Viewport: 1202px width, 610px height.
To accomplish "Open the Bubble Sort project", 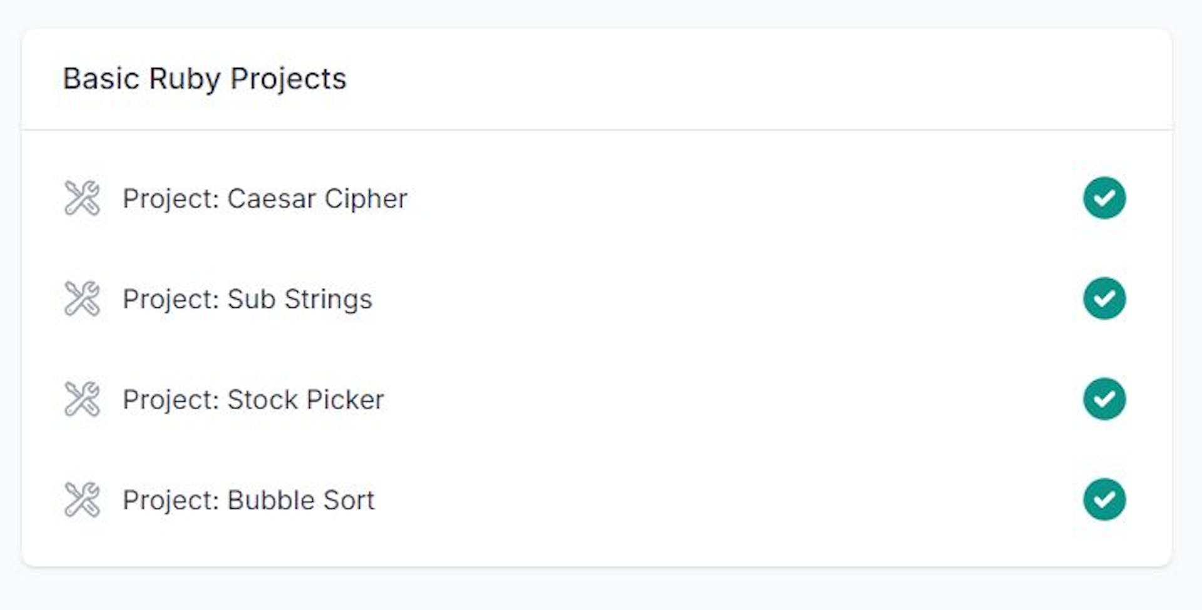I will (x=249, y=499).
